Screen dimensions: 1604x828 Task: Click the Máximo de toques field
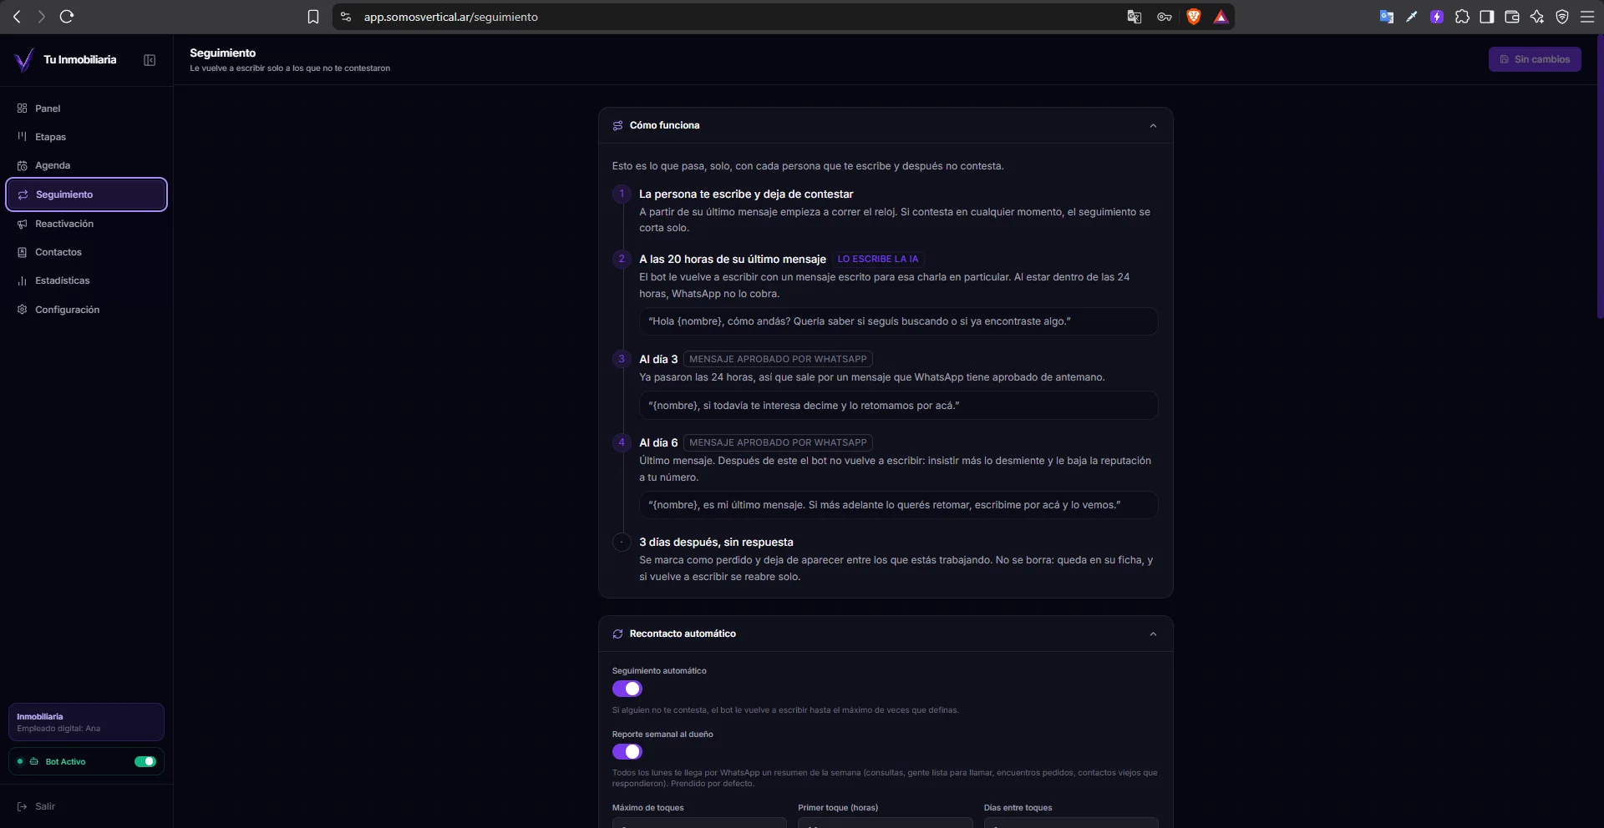pos(699,823)
